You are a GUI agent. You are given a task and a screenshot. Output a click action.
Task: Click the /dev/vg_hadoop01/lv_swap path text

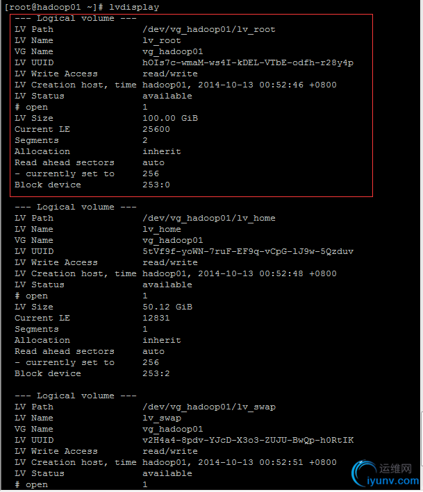208,407
